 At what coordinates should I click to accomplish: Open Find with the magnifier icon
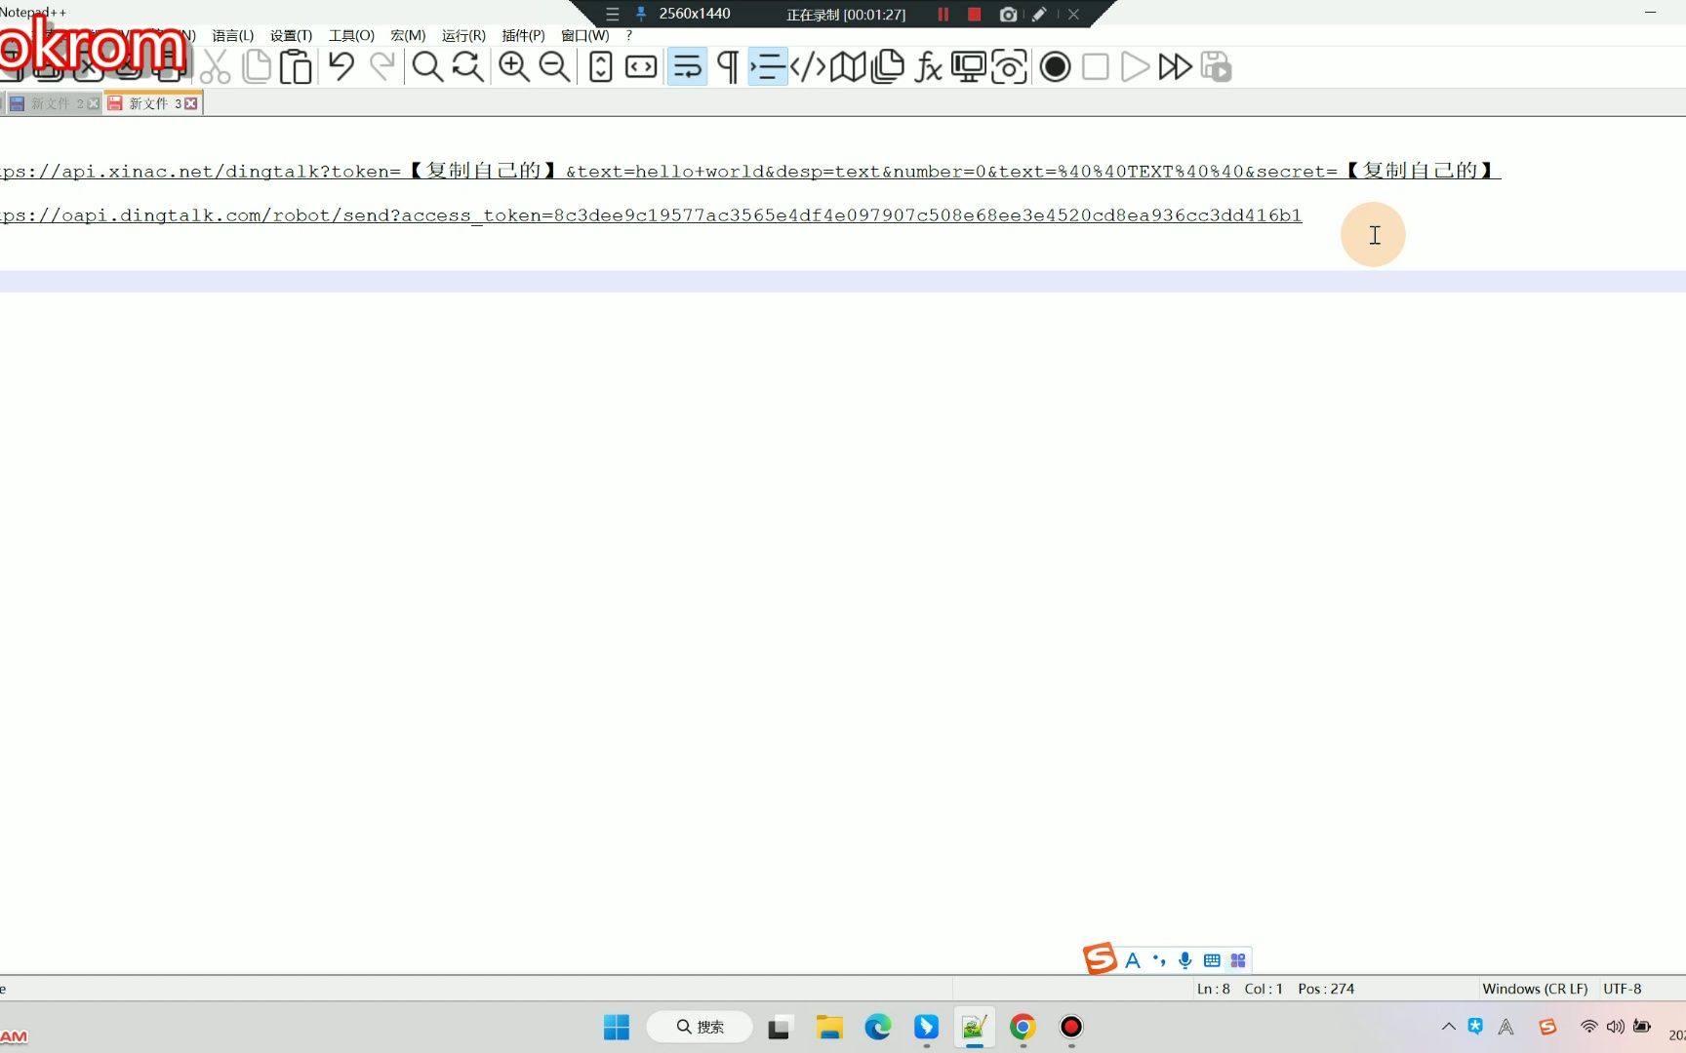[427, 67]
